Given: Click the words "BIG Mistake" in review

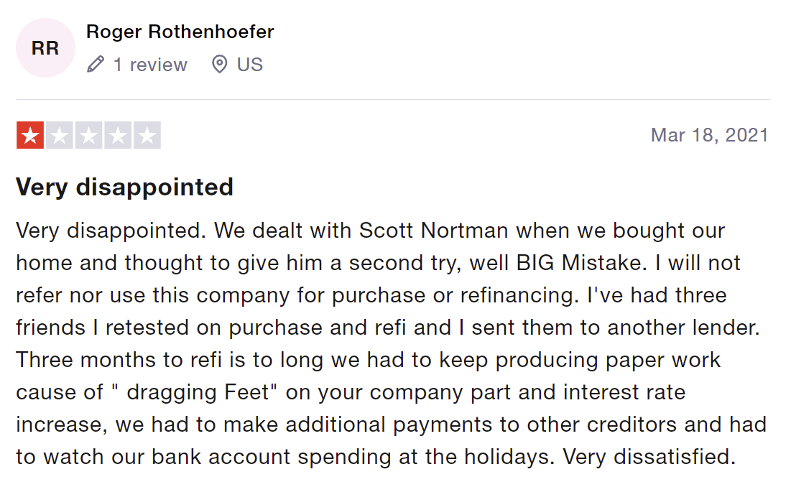Looking at the screenshot, I should 578,263.
